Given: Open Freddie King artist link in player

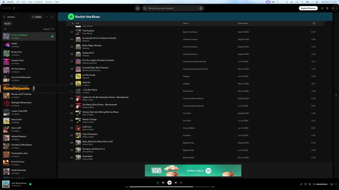Looking at the screenshot, I should pyautogui.click(x=16, y=186).
